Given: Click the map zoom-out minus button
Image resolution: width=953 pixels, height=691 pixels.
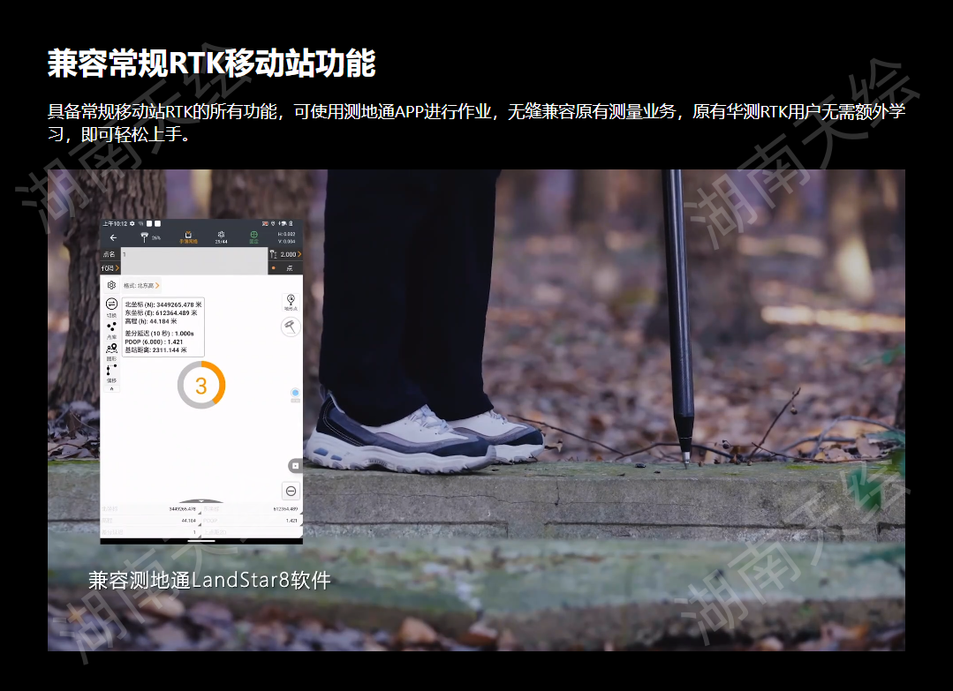Looking at the screenshot, I should (x=291, y=491).
